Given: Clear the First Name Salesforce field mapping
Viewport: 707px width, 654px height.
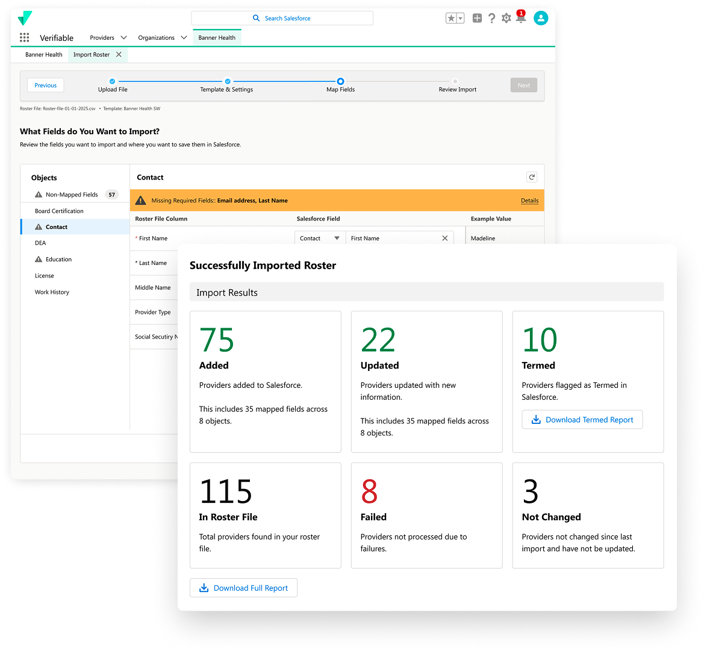Looking at the screenshot, I should tap(444, 238).
